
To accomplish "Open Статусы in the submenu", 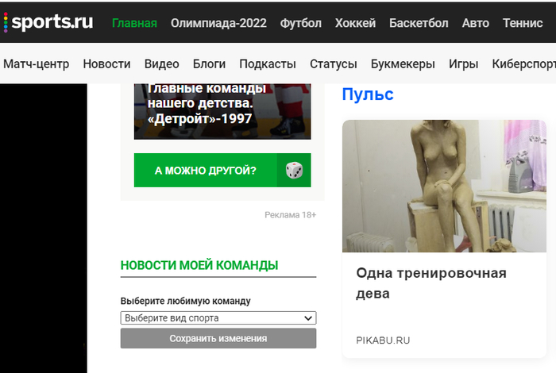I will tap(334, 64).
